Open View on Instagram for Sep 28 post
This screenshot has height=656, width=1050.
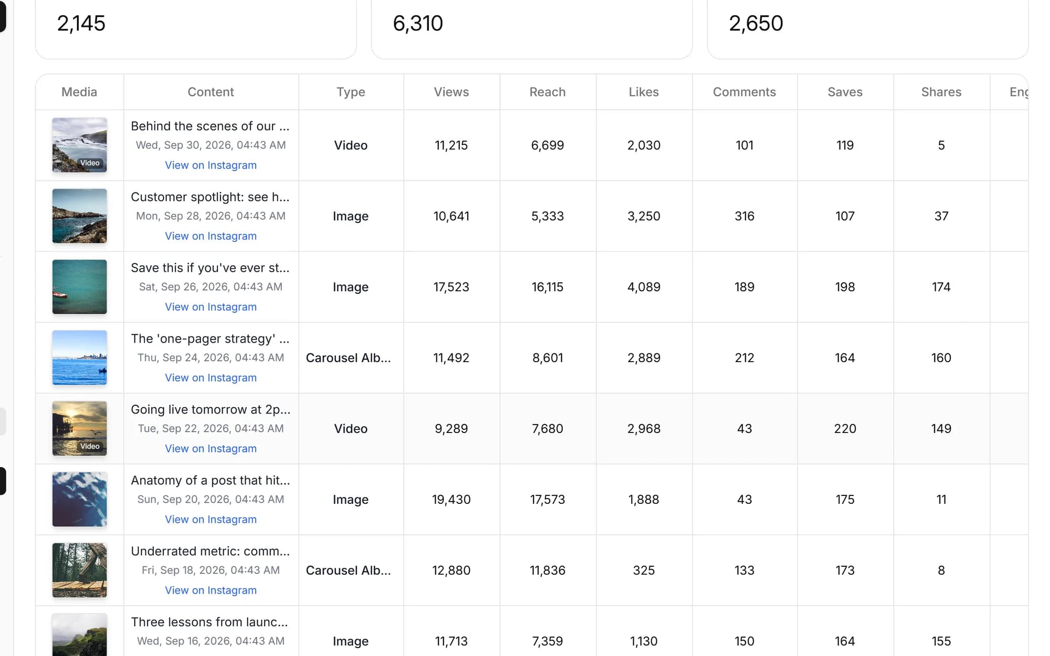tap(211, 236)
